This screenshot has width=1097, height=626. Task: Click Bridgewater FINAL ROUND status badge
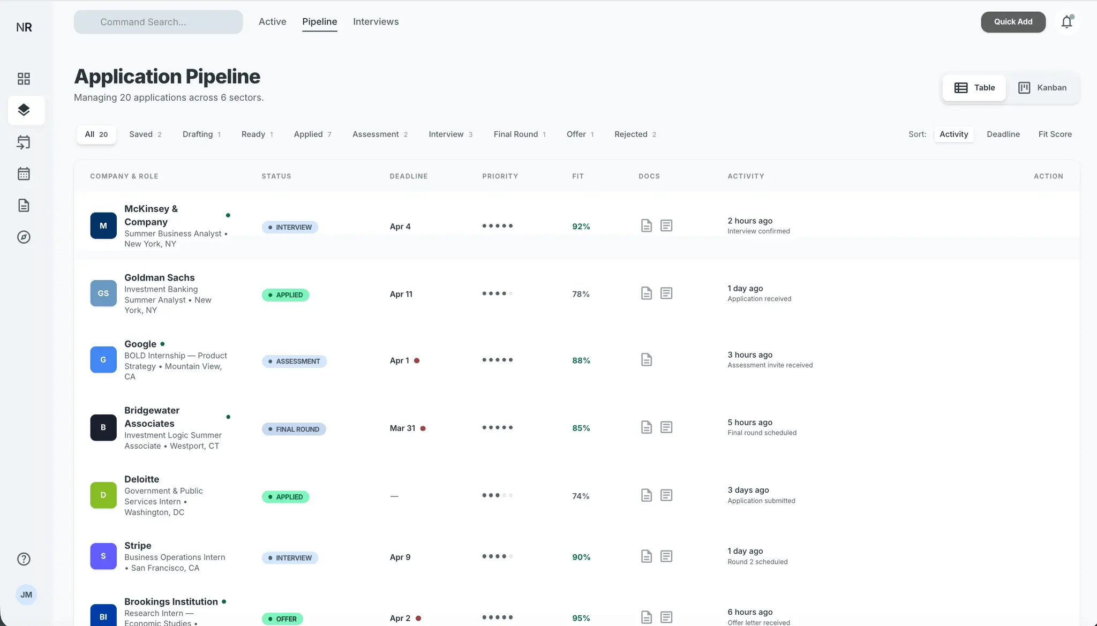coord(294,429)
